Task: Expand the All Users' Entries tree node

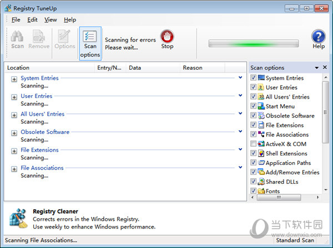Action: point(14,115)
